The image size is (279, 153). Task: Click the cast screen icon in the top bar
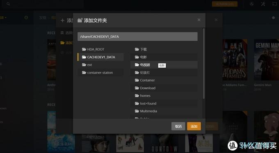pos(275,4)
